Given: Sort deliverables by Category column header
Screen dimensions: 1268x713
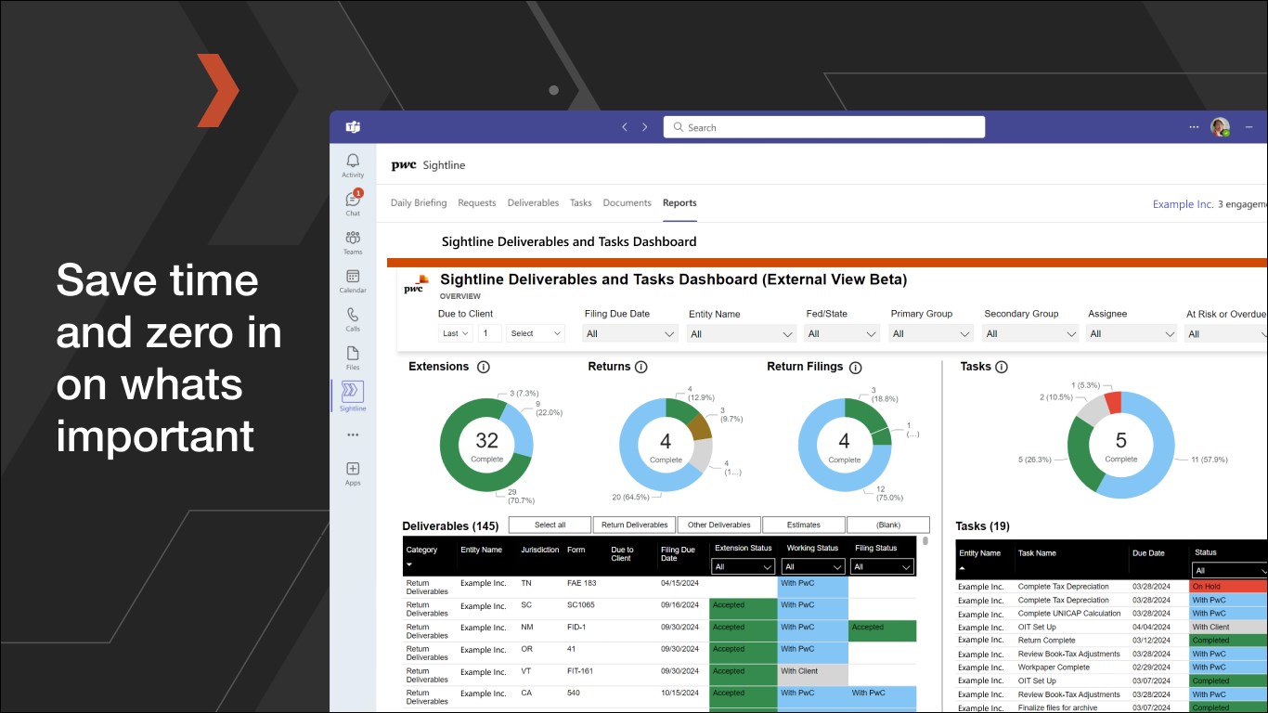Looking at the screenshot, I should pyautogui.click(x=421, y=550).
